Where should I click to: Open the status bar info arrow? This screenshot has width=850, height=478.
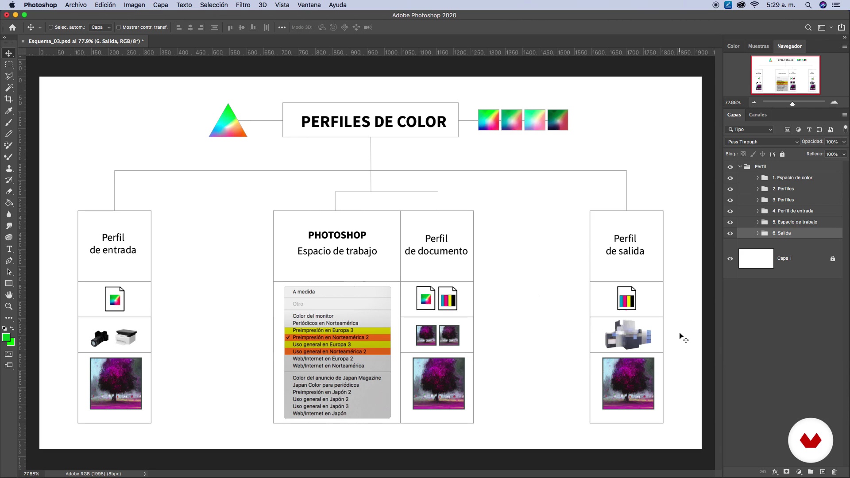tap(144, 474)
